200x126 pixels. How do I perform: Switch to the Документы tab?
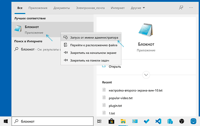click(x=62, y=8)
